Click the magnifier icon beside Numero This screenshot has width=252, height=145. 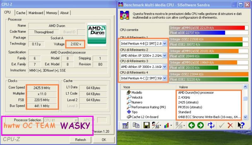[x=129, y=102]
